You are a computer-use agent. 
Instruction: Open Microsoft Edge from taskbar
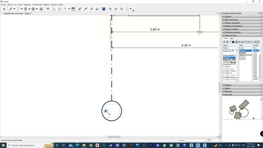pyautogui.click(x=77, y=145)
